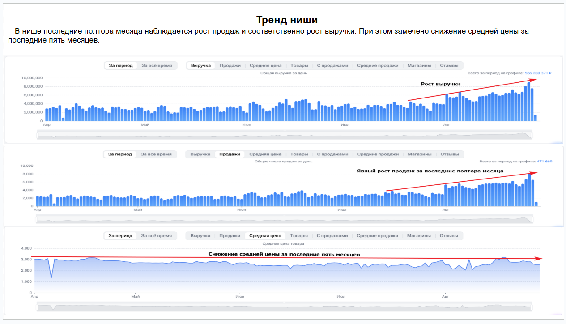566x324 pixels.
Task: Open "Отзывы" tab in the bottom chart
Action: 449,236
